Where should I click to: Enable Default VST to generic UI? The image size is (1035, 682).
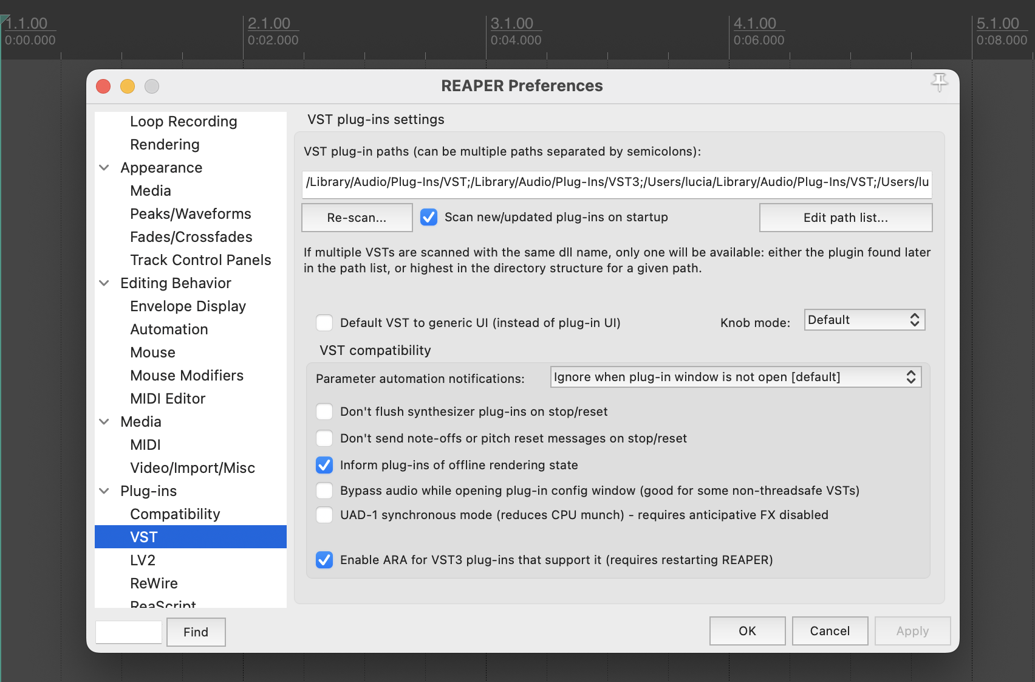(325, 323)
